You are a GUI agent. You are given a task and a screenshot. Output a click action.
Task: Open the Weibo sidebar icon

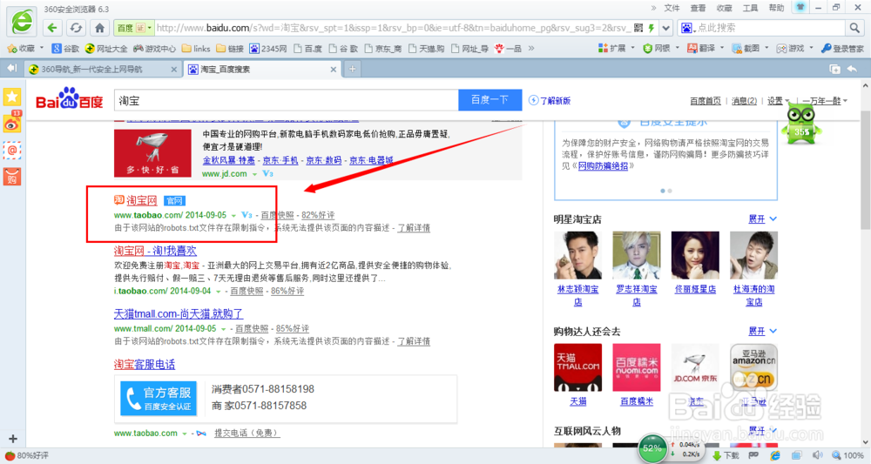coord(12,124)
